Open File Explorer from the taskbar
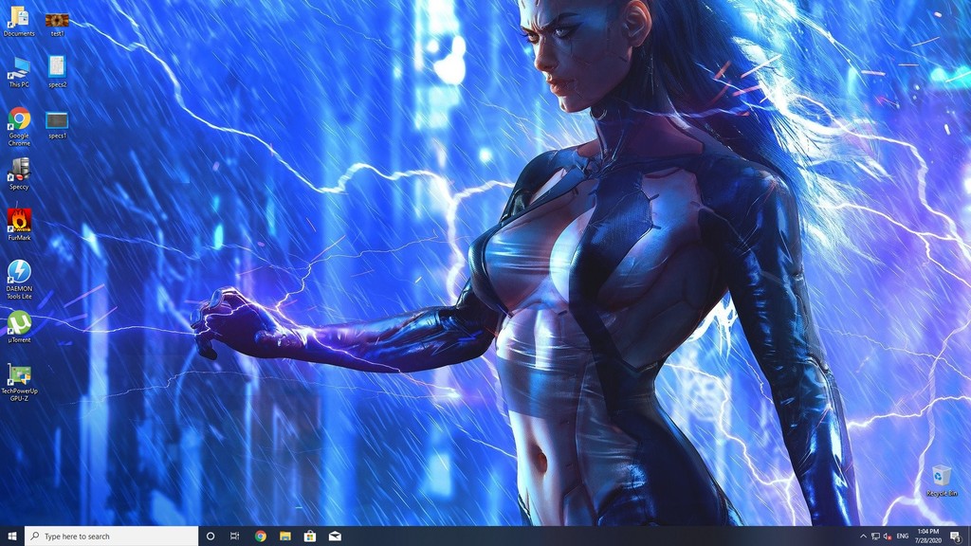 [x=284, y=537]
